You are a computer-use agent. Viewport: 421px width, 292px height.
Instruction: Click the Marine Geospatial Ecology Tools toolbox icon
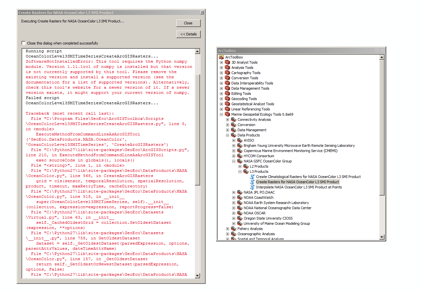(x=227, y=114)
